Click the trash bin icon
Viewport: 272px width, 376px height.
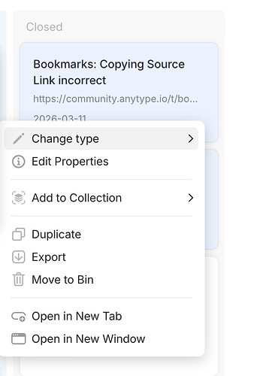pyautogui.click(x=19, y=280)
